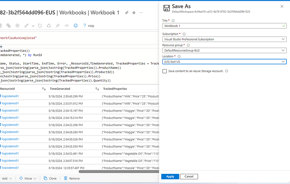The image size is (290, 184).
Task: Open the Move dropdown at bottom
Action: [28, 179]
